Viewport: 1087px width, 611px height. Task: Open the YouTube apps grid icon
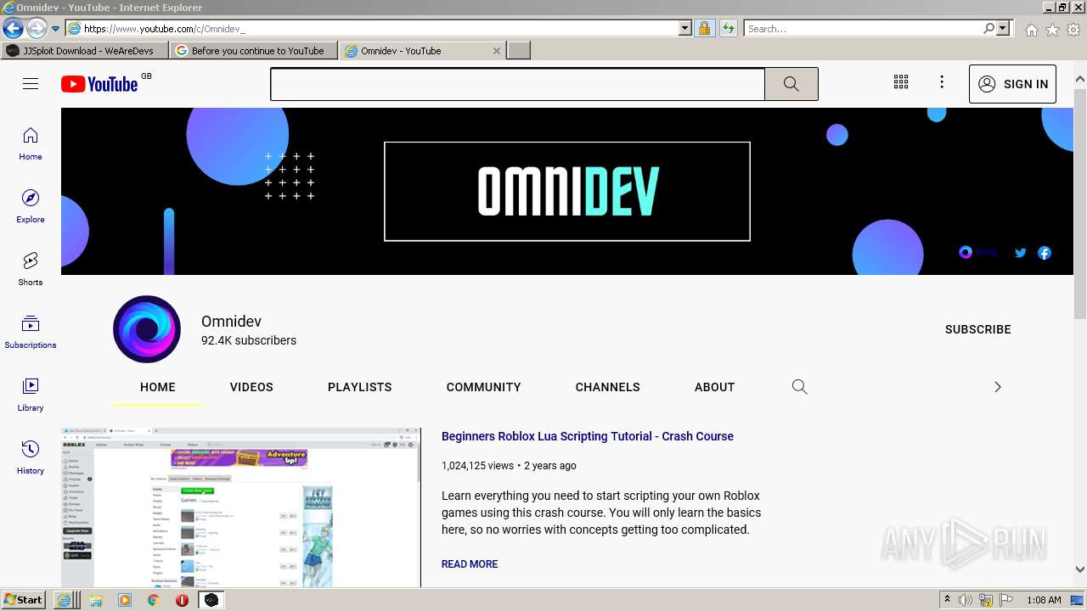click(901, 82)
